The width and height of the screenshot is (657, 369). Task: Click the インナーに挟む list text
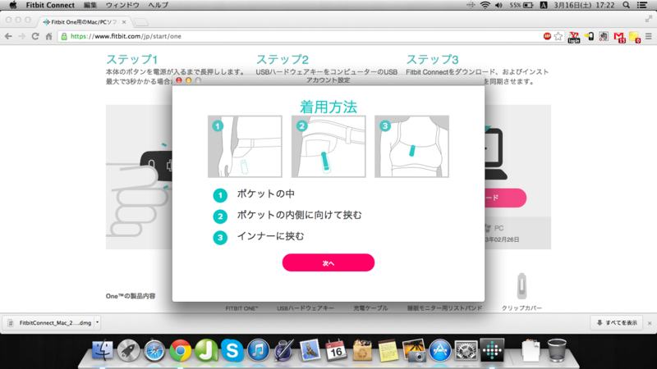(x=271, y=236)
